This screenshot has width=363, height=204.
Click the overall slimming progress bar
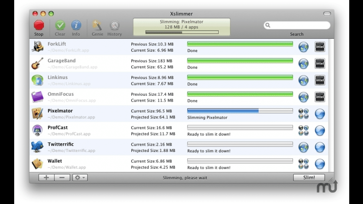point(182,32)
